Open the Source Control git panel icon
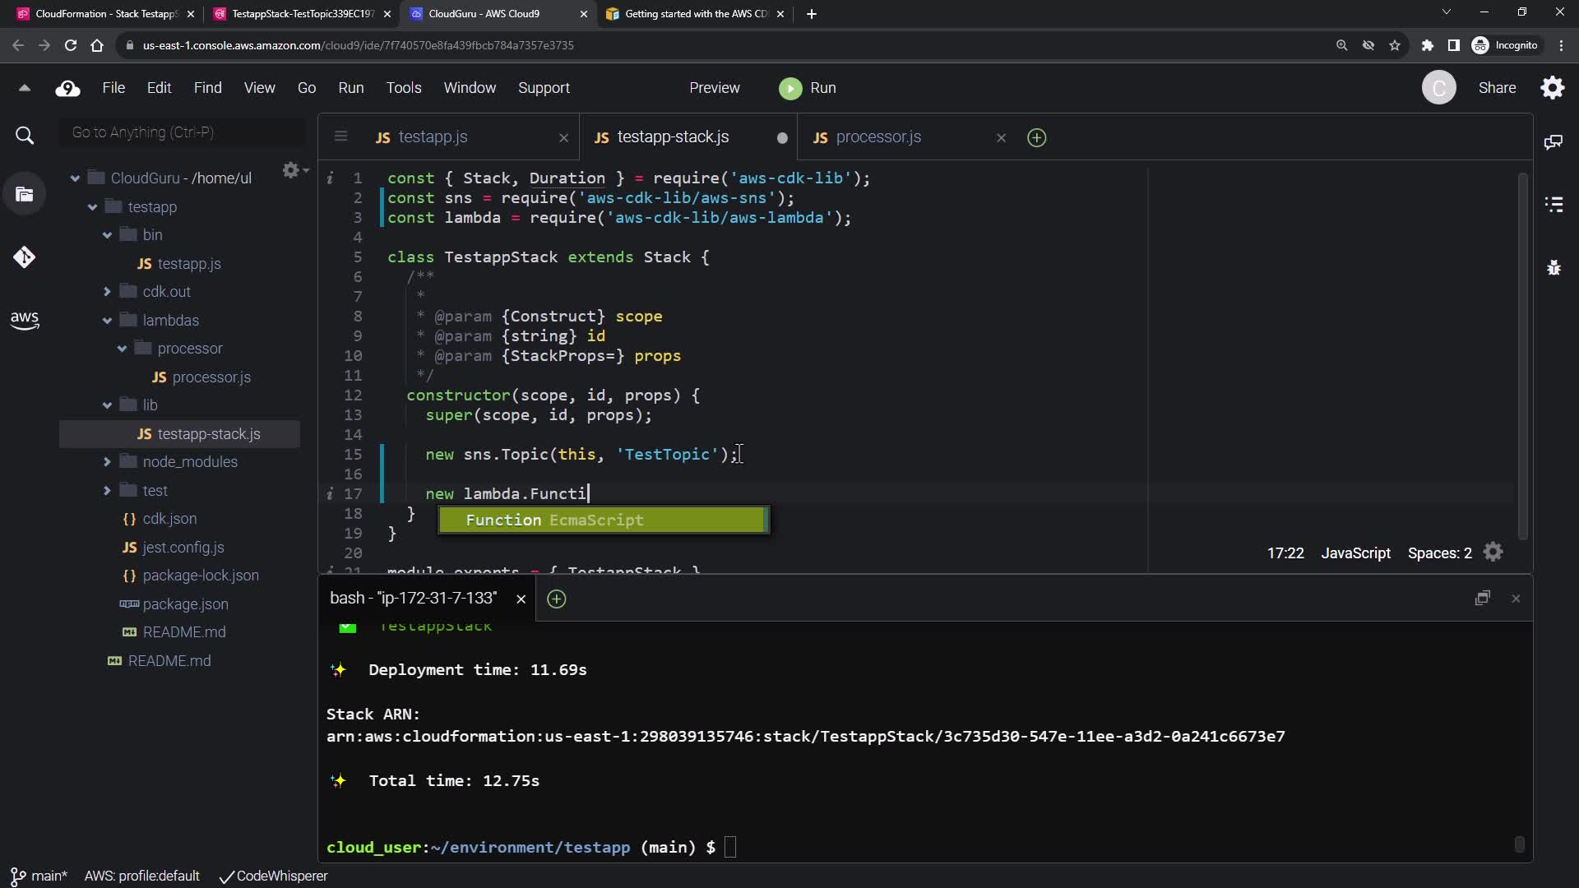Screen dimensions: 1579x888 point(24,257)
